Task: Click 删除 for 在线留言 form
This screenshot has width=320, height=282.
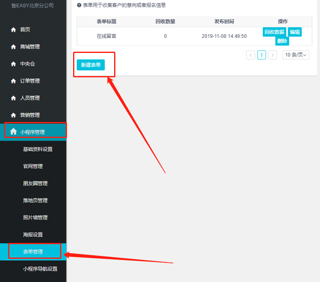Action: point(282,41)
